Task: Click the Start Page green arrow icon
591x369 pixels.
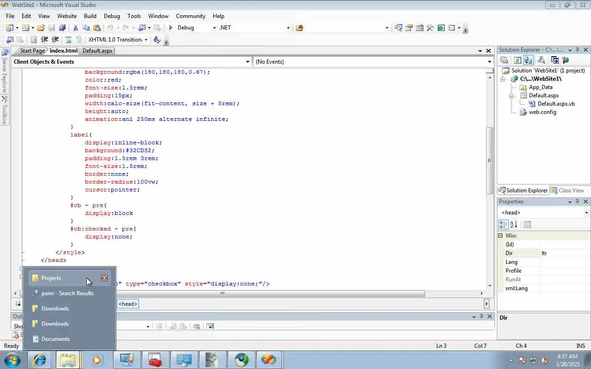Action: (x=441, y=28)
